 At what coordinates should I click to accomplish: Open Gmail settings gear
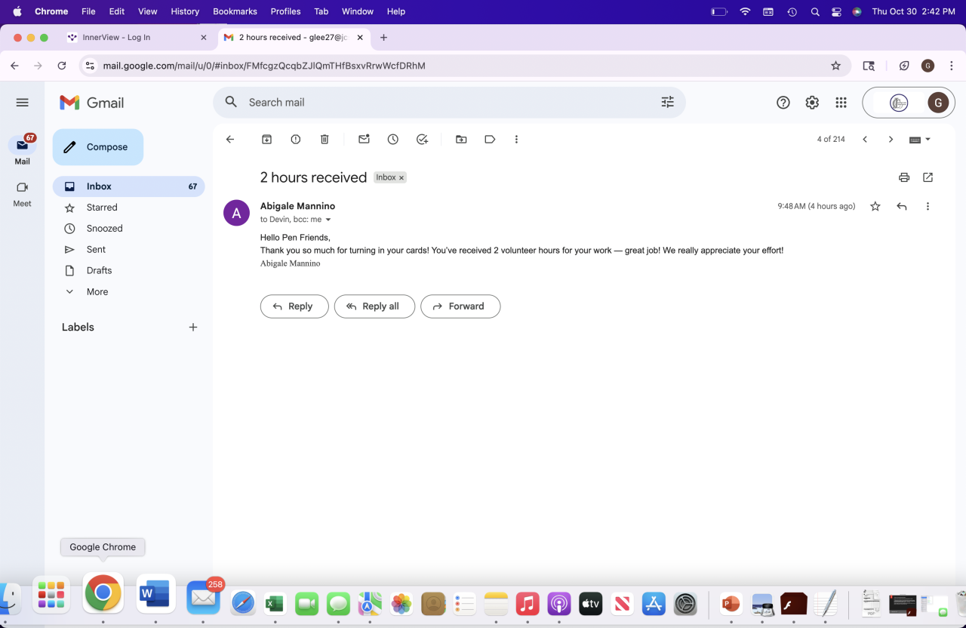coord(812,103)
